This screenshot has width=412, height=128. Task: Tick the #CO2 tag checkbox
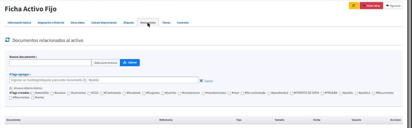[89, 93]
